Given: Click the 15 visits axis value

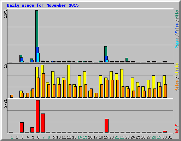Looking at the screenshot, I should [5, 66].
